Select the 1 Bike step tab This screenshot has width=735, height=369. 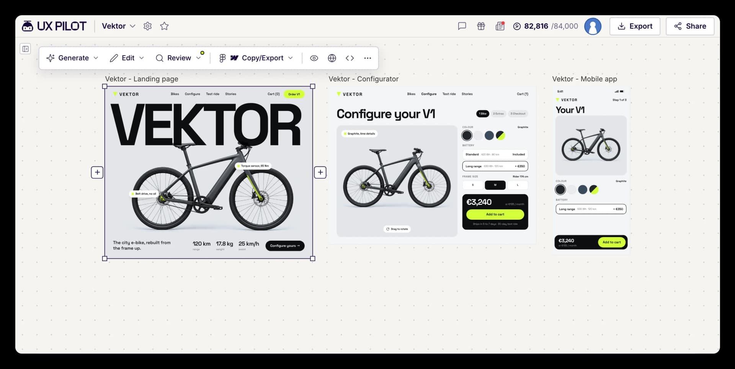point(483,114)
